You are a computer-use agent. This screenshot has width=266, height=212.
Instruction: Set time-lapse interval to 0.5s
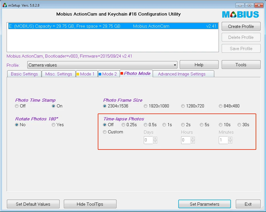point(146,125)
